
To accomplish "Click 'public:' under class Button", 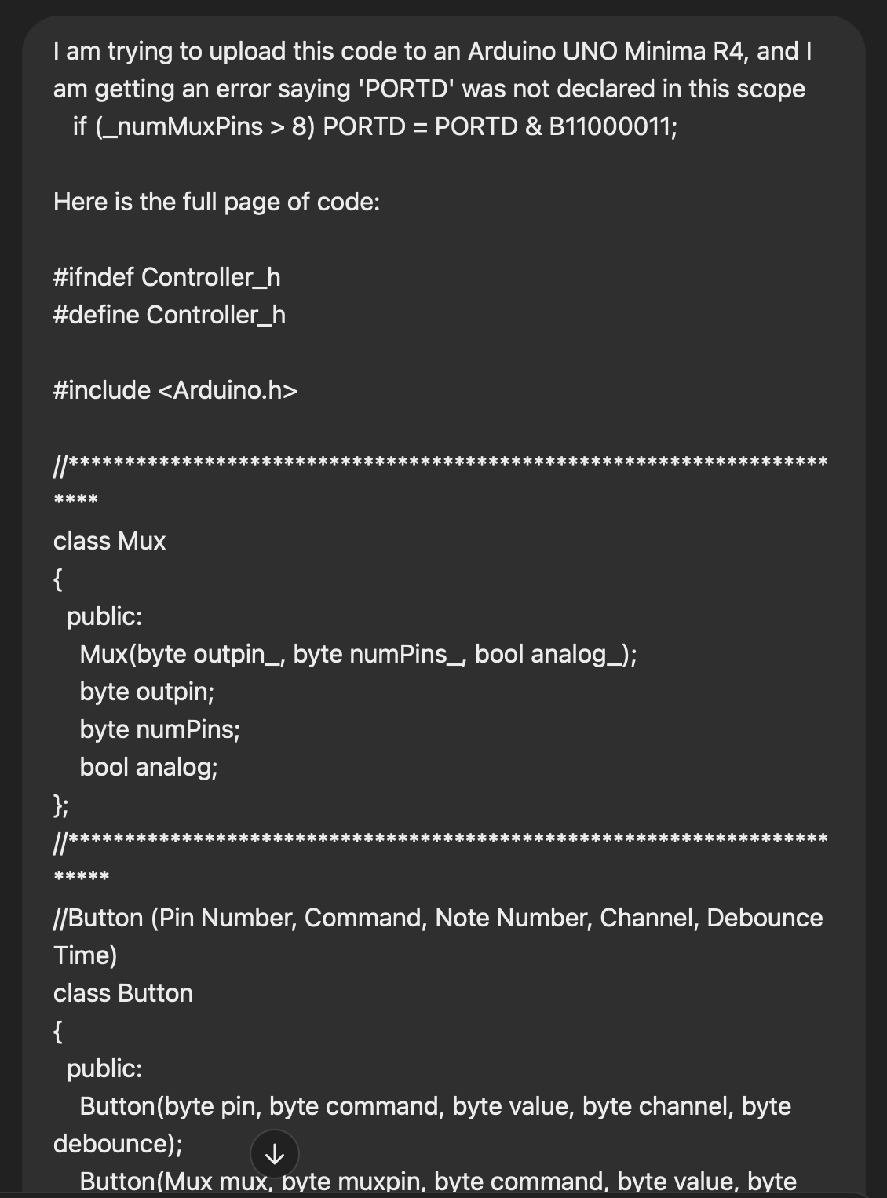I will point(104,1068).
